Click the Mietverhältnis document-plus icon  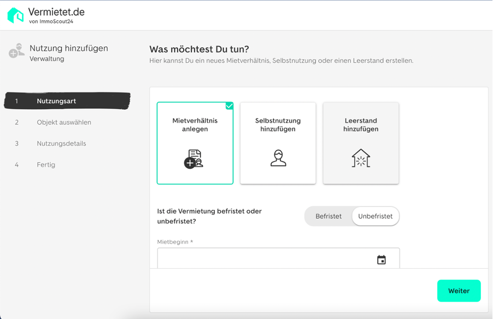193,159
